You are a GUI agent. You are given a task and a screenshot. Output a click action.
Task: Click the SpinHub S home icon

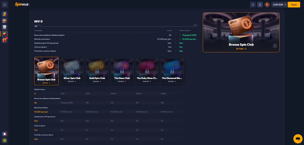[x=5, y=14]
